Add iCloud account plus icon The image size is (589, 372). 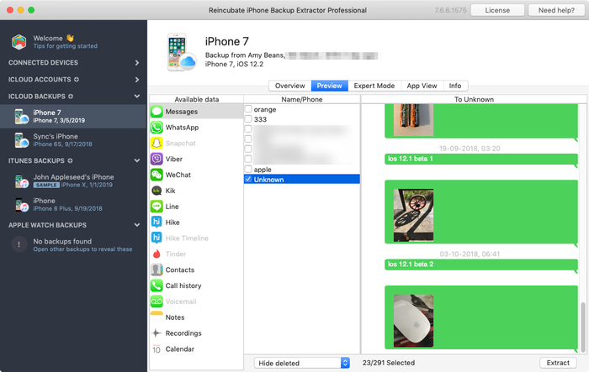tap(77, 80)
